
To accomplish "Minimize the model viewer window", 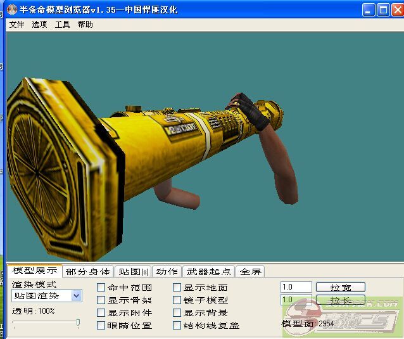I will [x=369, y=10].
